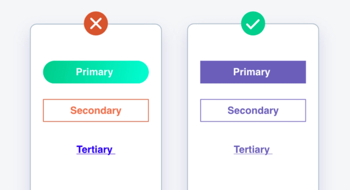Image resolution: width=350 pixels, height=190 pixels.
Task: Follow the purple underlined Tertiary link
Action: click(253, 149)
